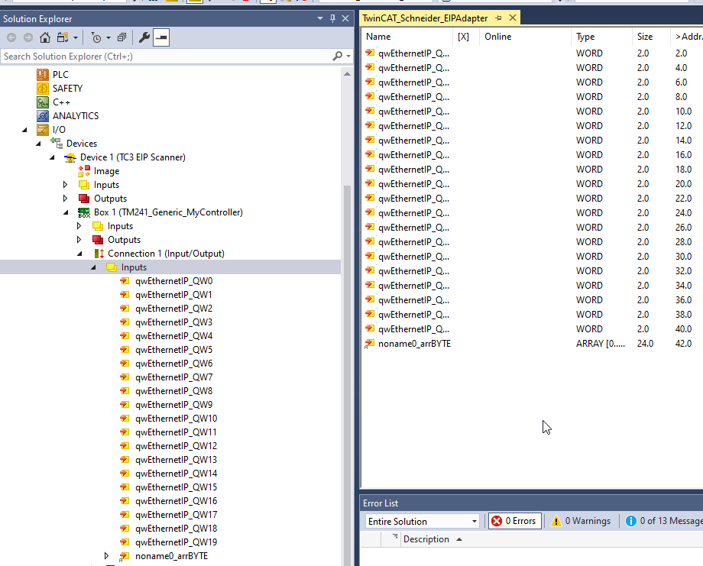The height and width of the screenshot is (566, 703).
Task: Pin the TwinCAT_Schneider_EIPAdapter tab
Action: coord(498,18)
